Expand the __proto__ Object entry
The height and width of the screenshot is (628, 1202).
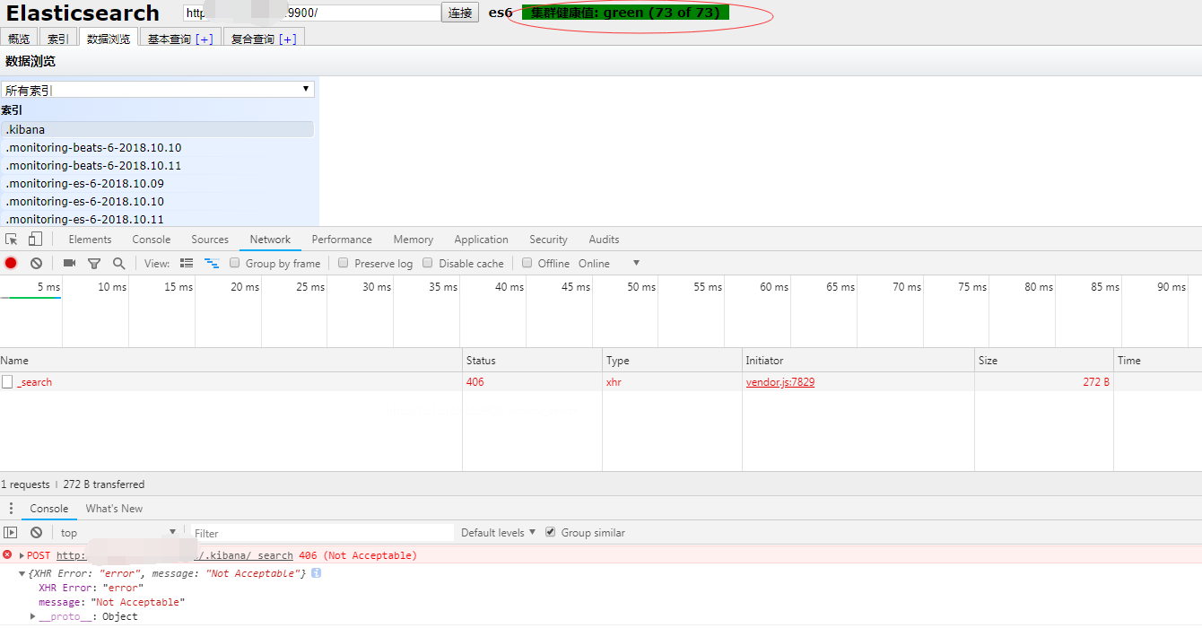pyautogui.click(x=33, y=616)
